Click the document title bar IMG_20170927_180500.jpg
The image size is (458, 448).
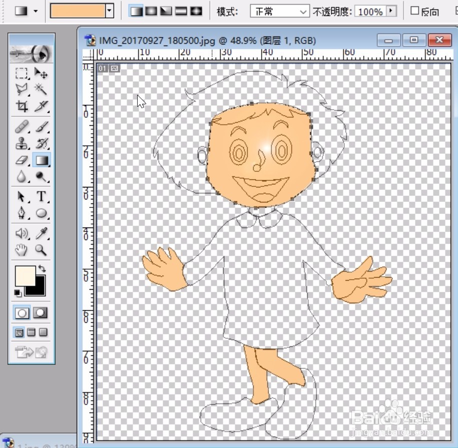pyautogui.click(x=207, y=41)
